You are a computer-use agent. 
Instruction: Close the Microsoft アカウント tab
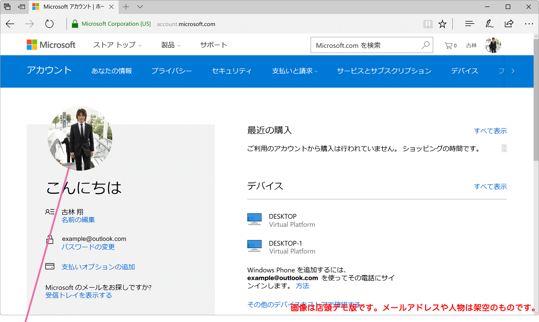click(x=112, y=7)
